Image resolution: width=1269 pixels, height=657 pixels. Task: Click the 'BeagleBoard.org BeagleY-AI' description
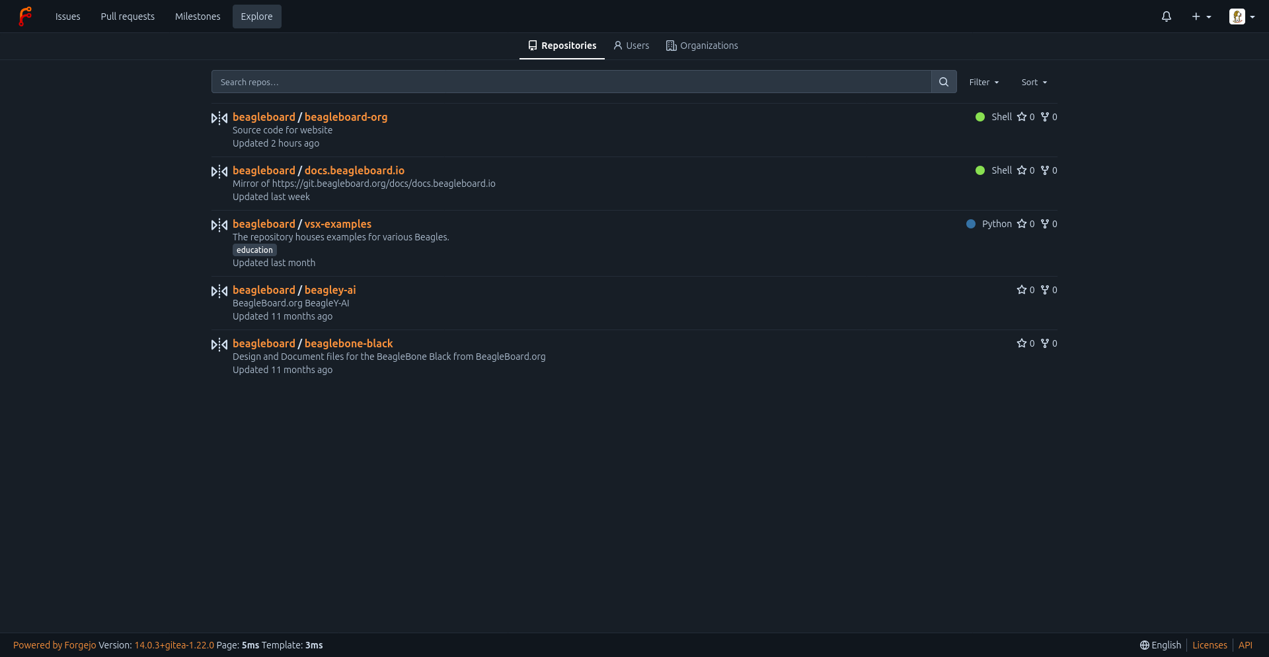(291, 303)
